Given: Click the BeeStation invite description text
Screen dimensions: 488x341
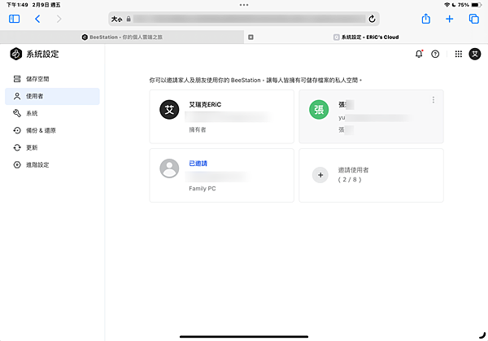Looking at the screenshot, I should (x=255, y=81).
